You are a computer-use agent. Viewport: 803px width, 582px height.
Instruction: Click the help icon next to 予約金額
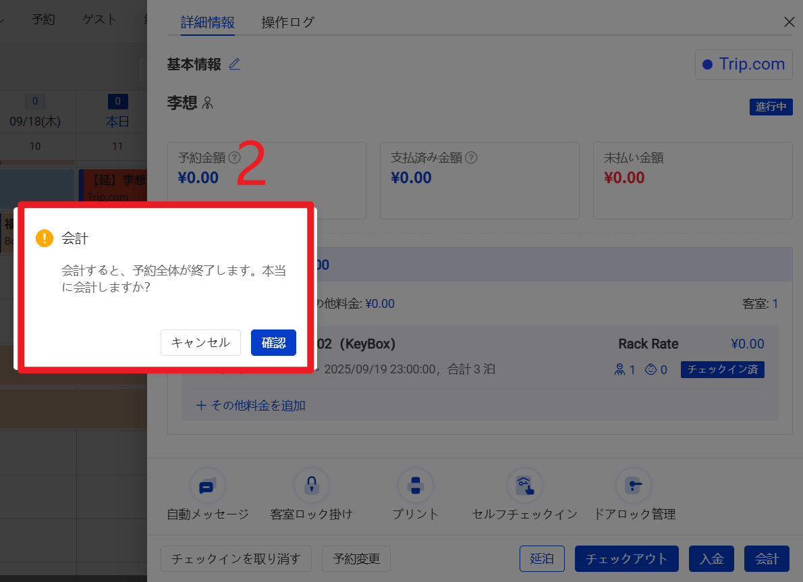click(x=234, y=158)
